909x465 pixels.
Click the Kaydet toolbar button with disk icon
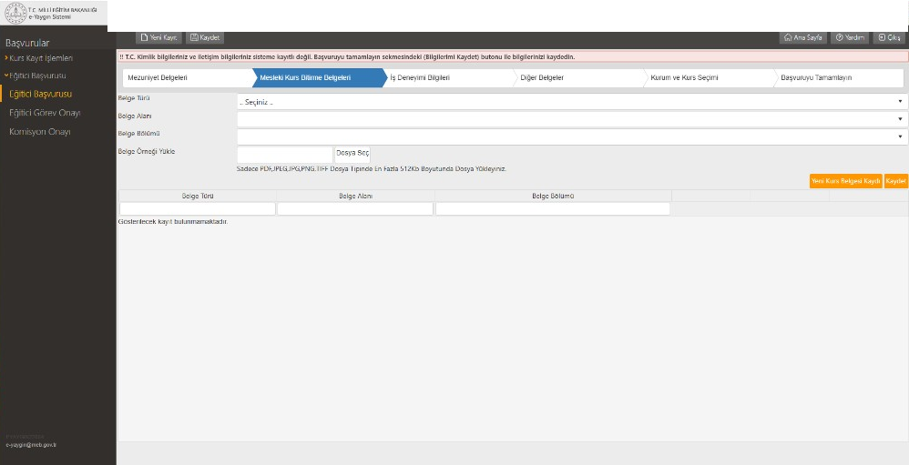click(205, 37)
